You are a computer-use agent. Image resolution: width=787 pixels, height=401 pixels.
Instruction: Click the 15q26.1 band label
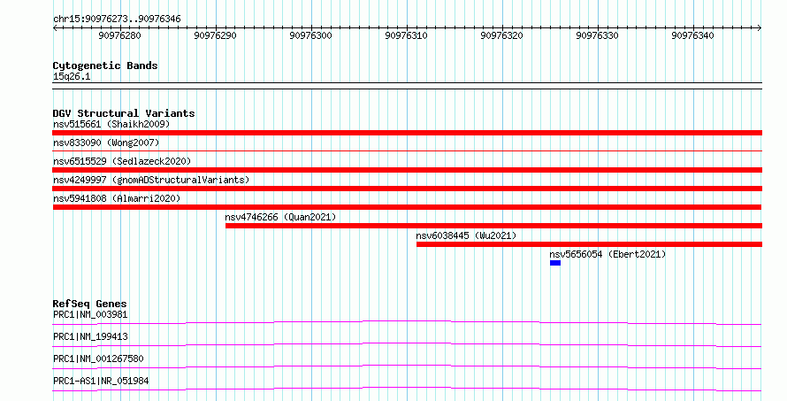72,77
